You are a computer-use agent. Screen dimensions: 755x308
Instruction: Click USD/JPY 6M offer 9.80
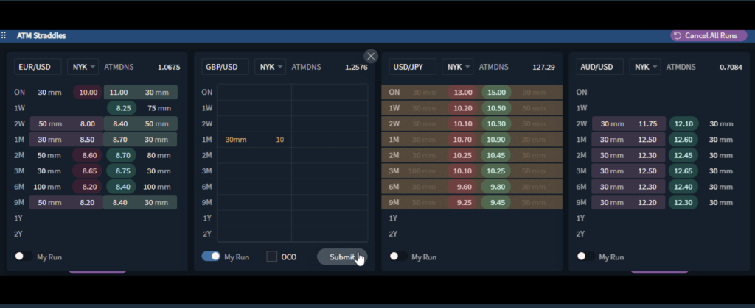[x=496, y=187]
